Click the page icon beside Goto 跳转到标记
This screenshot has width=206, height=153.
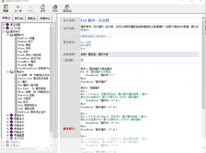click(x=16, y=105)
